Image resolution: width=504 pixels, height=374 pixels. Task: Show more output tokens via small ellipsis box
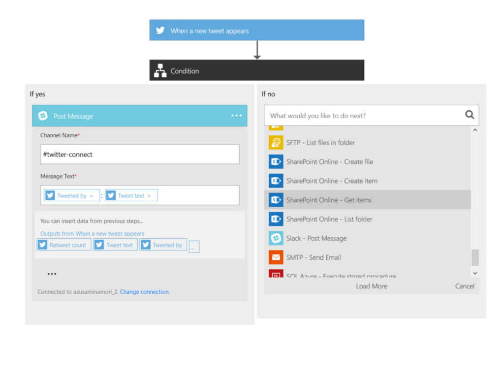pos(194,247)
